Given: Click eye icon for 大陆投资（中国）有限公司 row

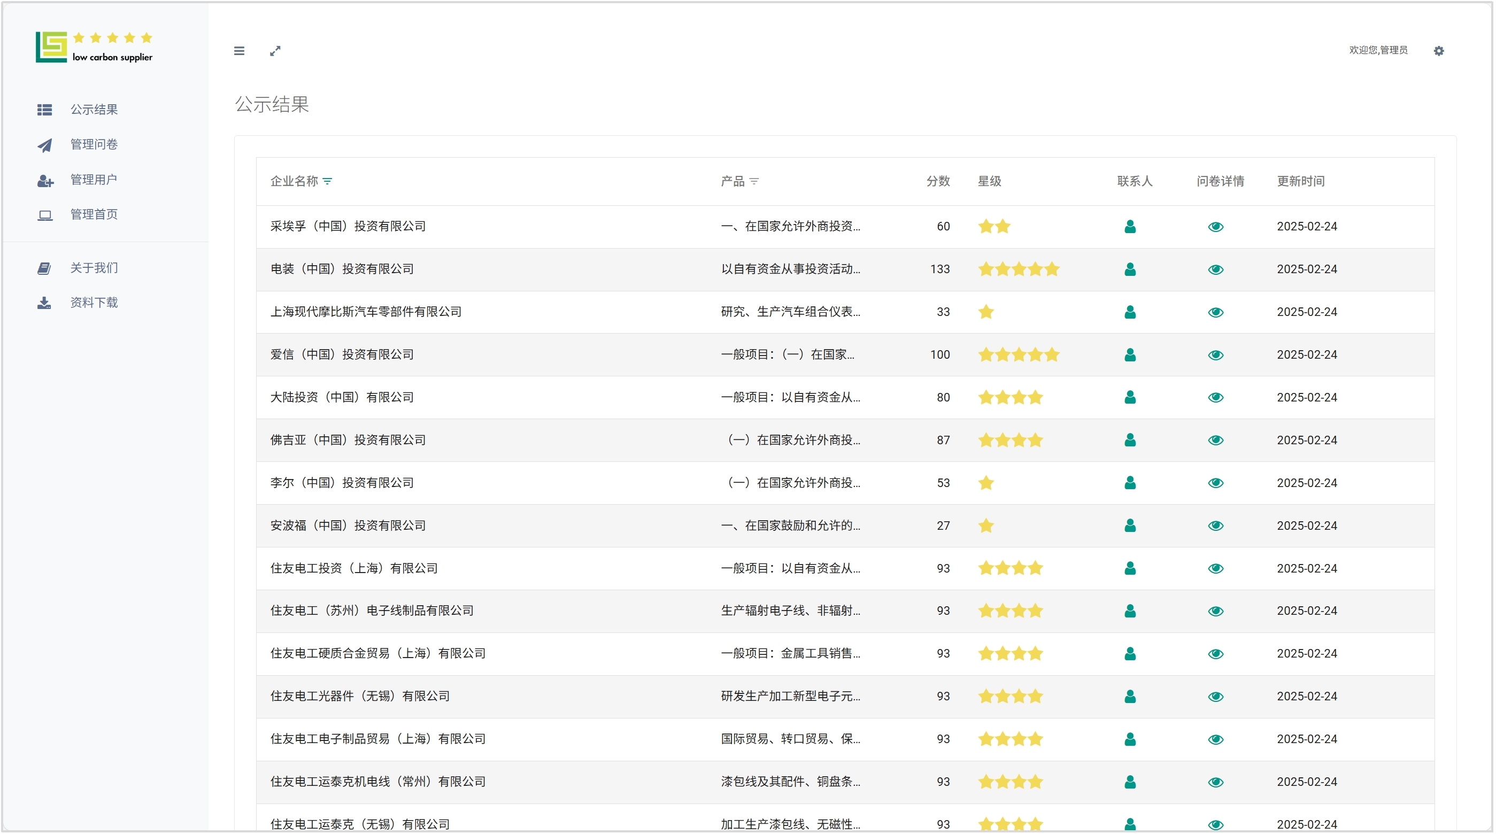Looking at the screenshot, I should tap(1215, 398).
